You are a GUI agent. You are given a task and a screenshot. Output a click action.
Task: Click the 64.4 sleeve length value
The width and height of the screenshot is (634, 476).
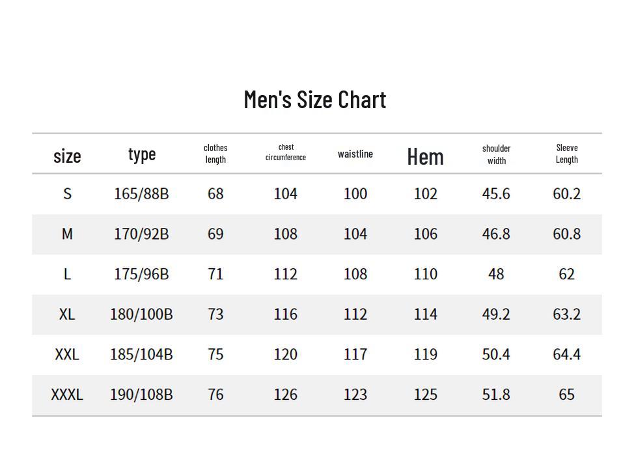(566, 355)
